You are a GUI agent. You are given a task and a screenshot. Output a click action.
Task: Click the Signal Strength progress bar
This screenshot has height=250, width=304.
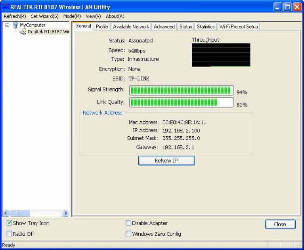tap(181, 90)
